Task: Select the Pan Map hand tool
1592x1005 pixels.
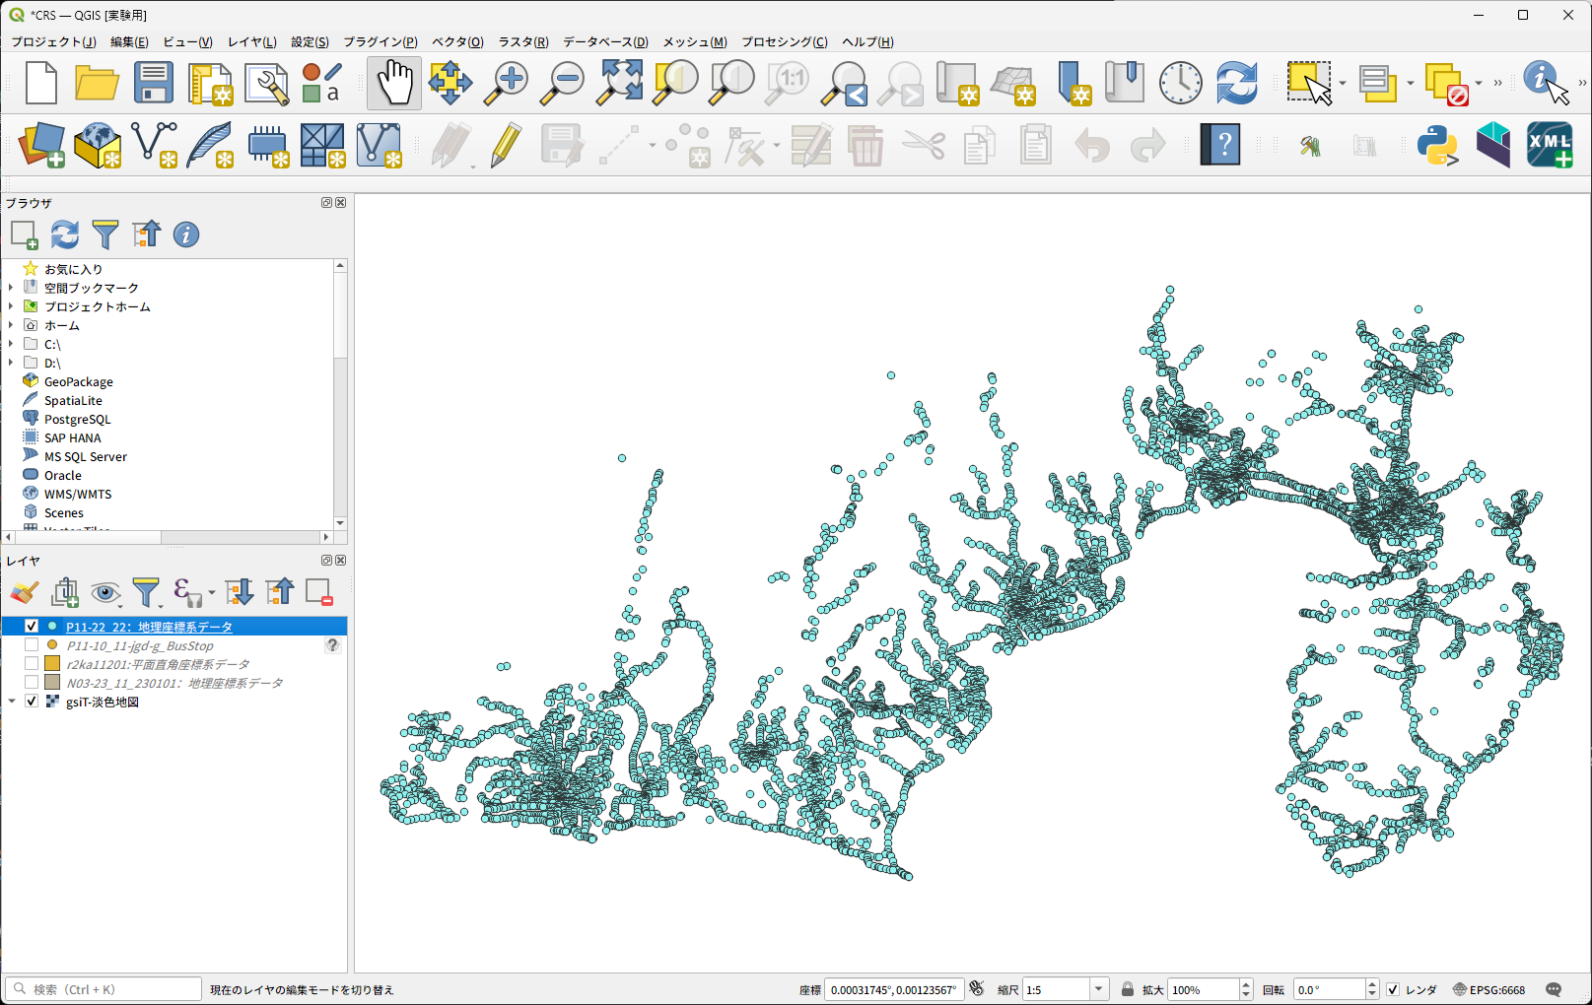Action: pos(394,83)
